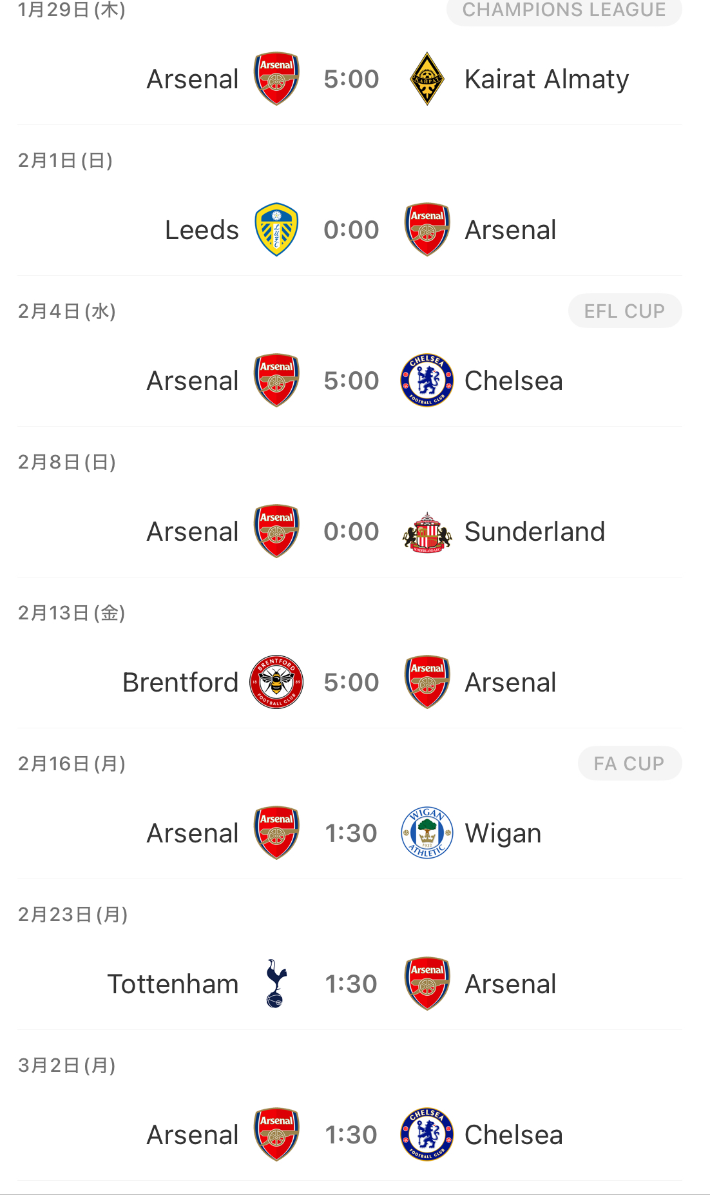Click the FA Cup competition label
710x1195 pixels.
point(629,764)
